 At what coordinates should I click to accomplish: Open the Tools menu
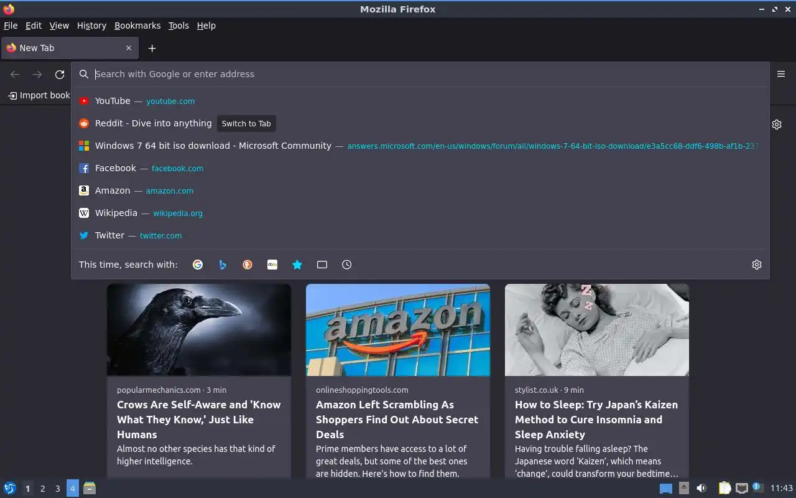178,26
